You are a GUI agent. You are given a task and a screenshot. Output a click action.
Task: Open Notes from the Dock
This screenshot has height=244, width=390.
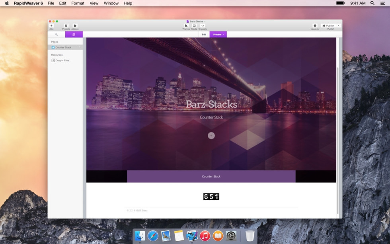[x=179, y=236]
